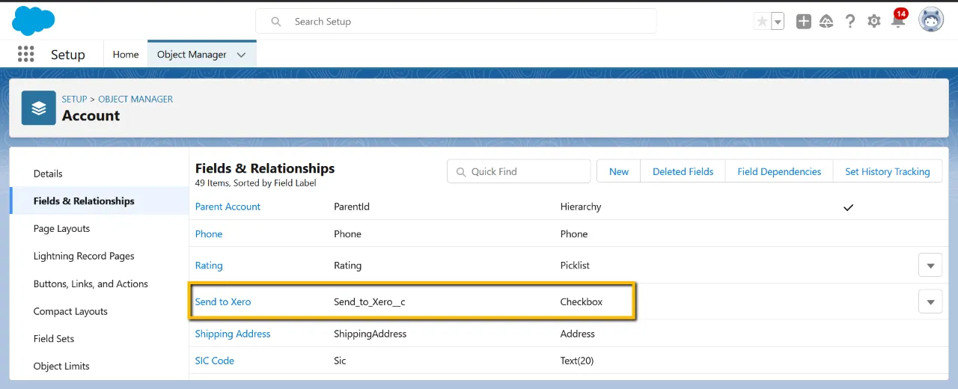958x389 pixels.
Task: Click the Parent Account indexed checkmark
Action: [x=848, y=207]
